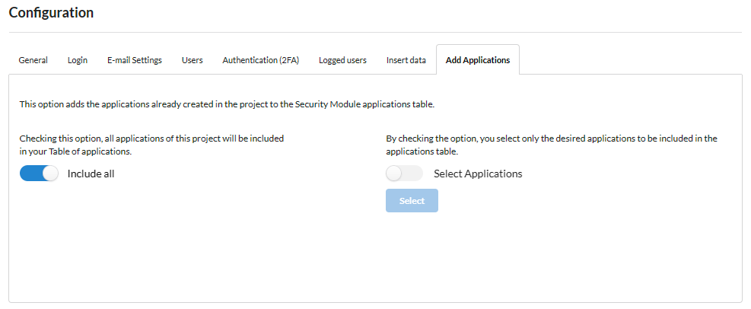
Task: Open the Authentication (2FA) tab
Action: pos(260,60)
